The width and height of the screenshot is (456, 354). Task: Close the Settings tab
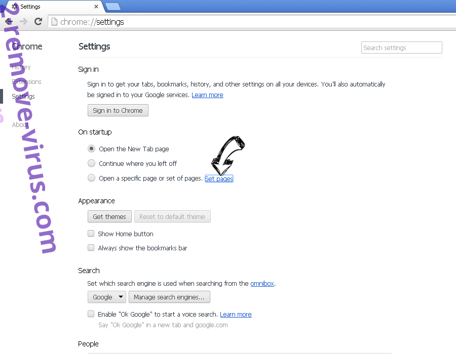coord(96,7)
